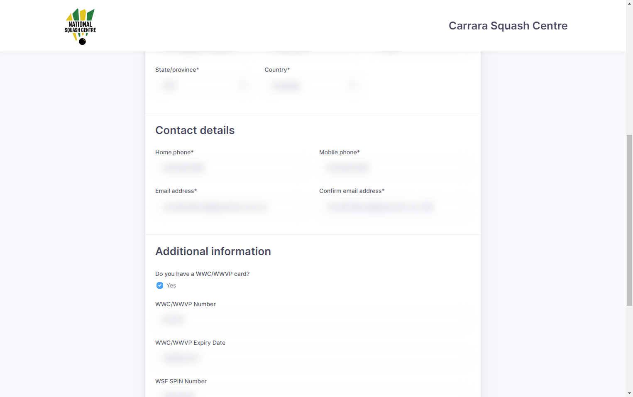
Task: Click the scrollbar up arrow
Action: [629, 3]
